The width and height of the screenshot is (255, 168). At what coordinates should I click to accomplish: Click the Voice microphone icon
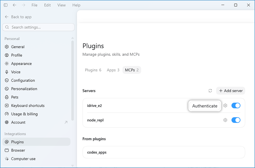point(7,72)
